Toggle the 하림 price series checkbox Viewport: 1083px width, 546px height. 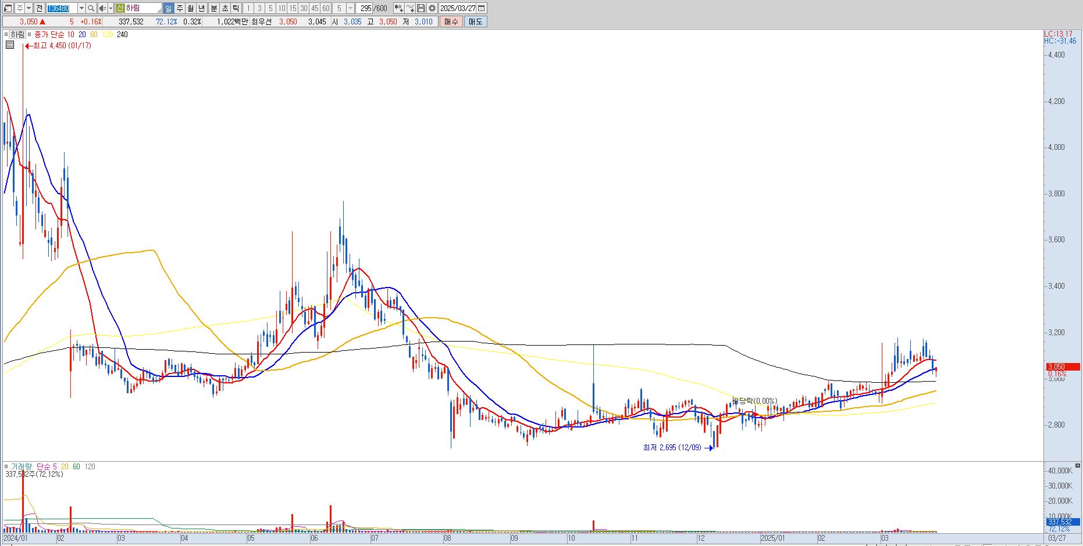coord(6,34)
